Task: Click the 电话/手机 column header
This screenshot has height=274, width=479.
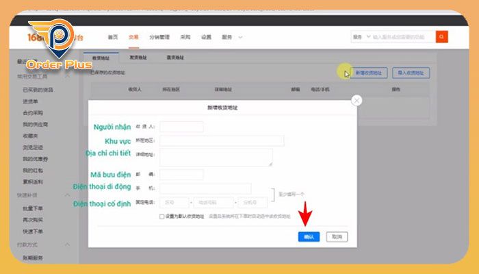Action: (x=320, y=89)
